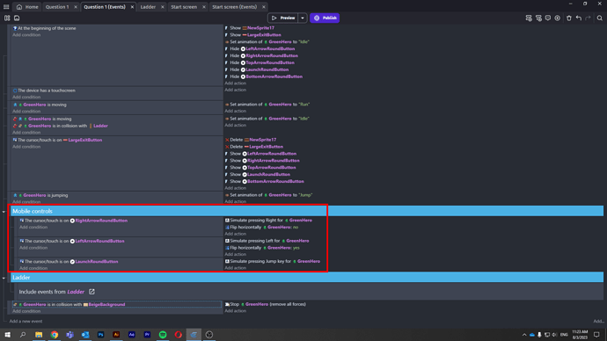The image size is (607, 341).
Task: Open external events Ladder link icon
Action: 91,292
